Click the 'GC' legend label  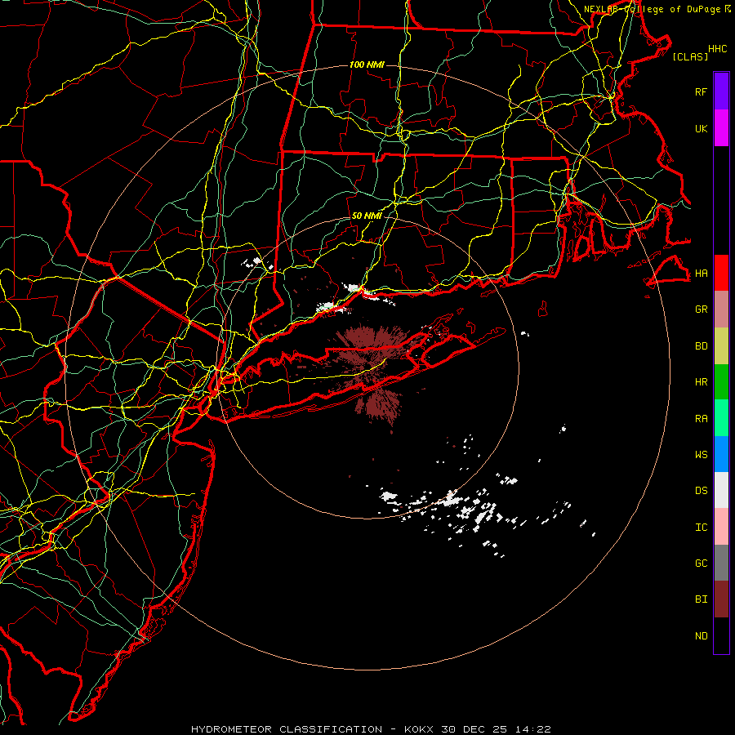[x=701, y=563]
